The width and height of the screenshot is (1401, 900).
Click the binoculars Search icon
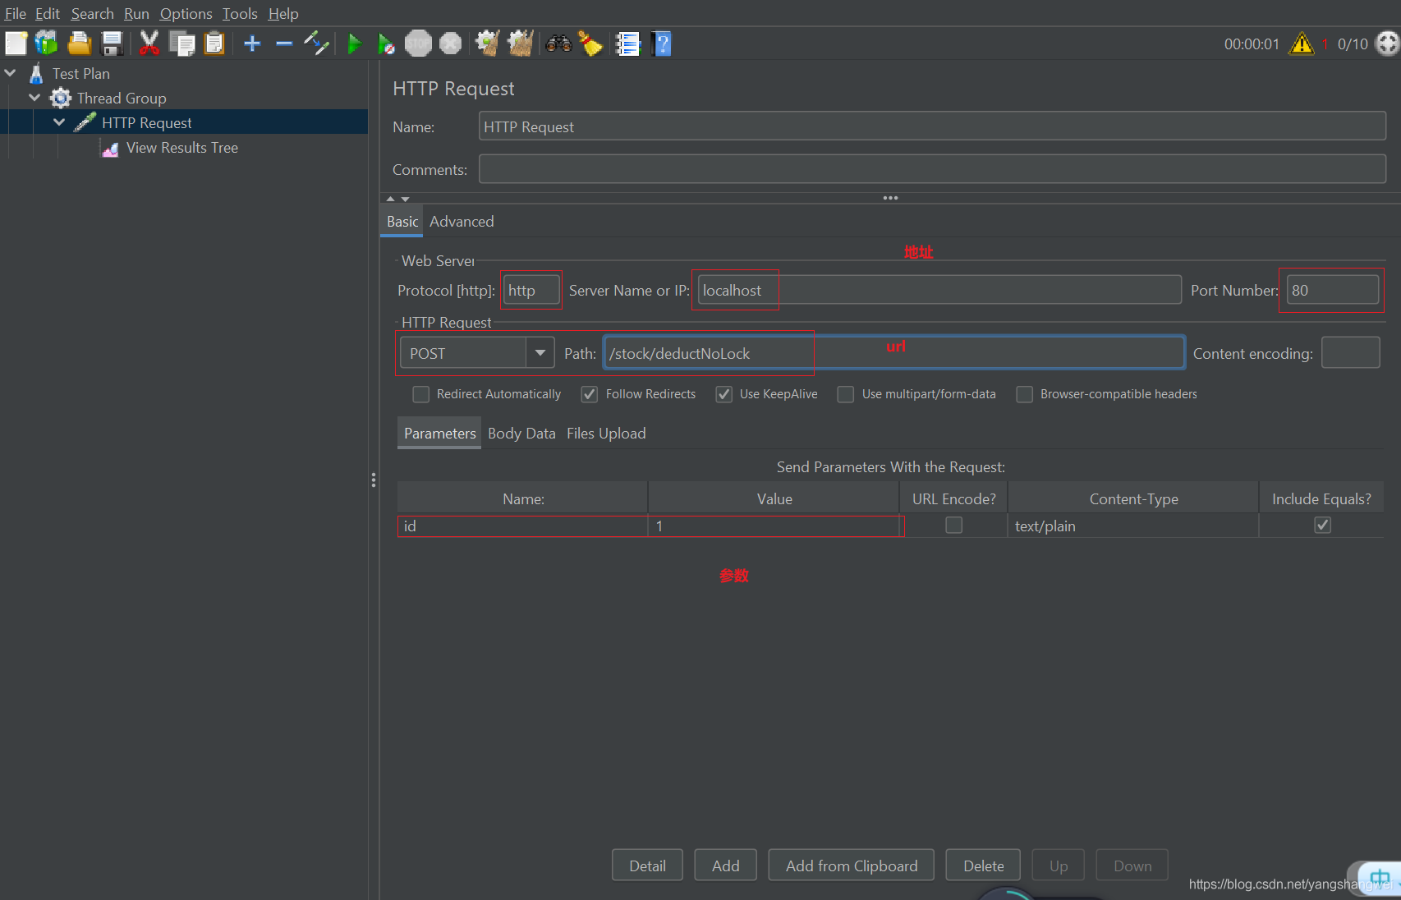click(558, 44)
